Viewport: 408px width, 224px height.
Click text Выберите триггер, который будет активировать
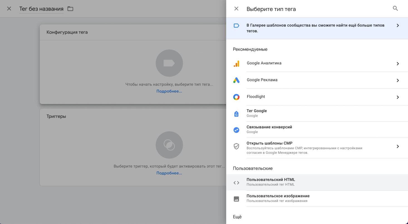(169, 166)
